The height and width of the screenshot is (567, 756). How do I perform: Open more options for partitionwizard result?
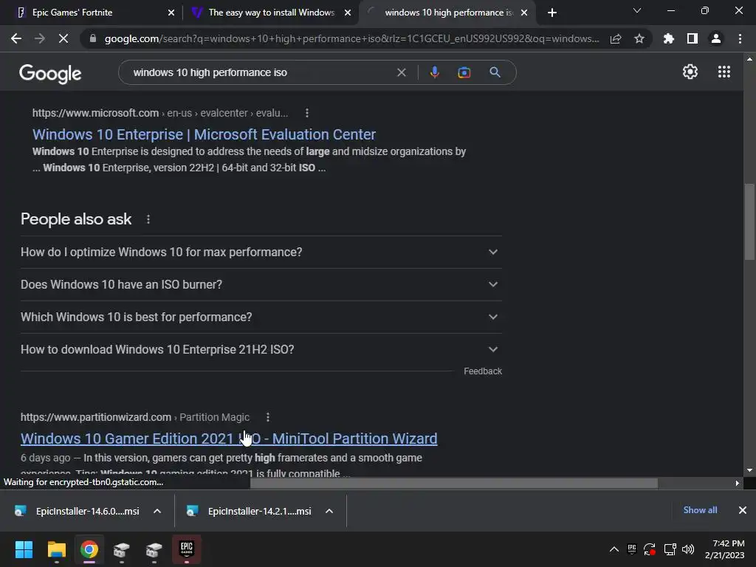tap(267, 417)
